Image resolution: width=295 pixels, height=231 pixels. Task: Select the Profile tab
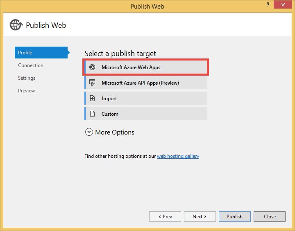[42, 53]
